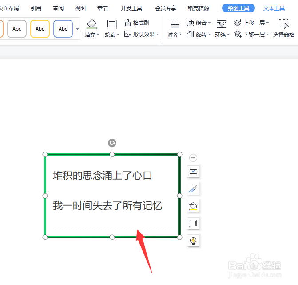The image size is (298, 285).
Task: Click the bottom-right resize handle of text box
Action: coord(179,237)
